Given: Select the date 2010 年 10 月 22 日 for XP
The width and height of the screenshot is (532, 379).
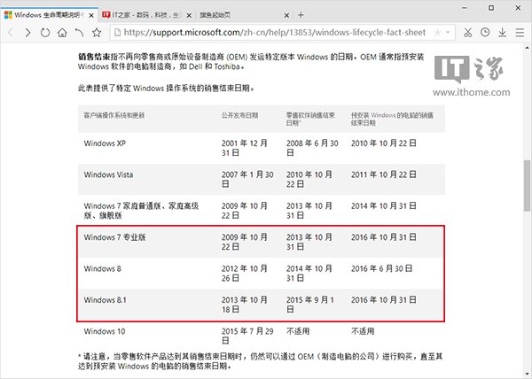Looking at the screenshot, I should click(x=384, y=143).
